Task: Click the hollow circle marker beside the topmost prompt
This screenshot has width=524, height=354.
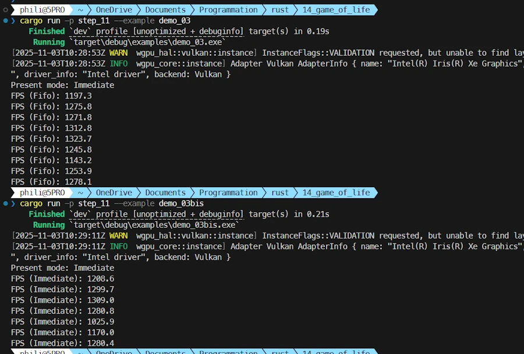Action: click(5, 10)
